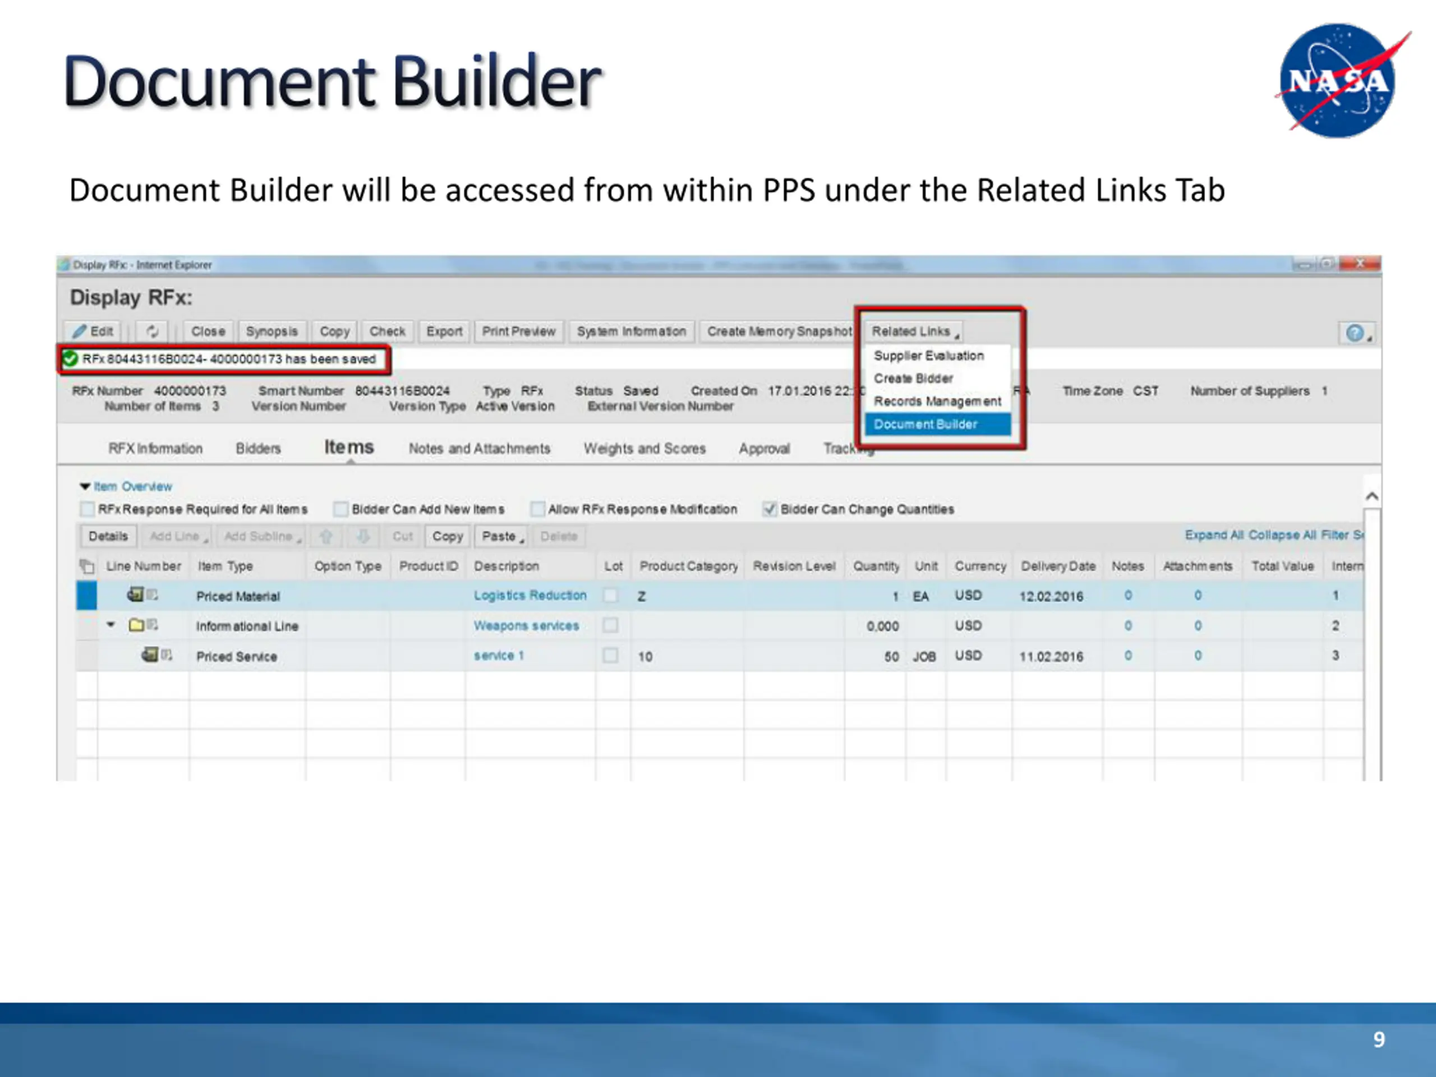The image size is (1436, 1077).
Task: Click the green saved status icon
Action: pyautogui.click(x=70, y=359)
